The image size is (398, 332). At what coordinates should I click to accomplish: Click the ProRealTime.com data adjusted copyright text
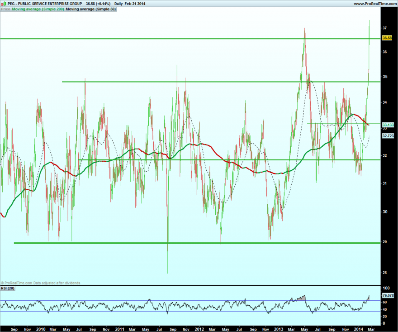click(40, 283)
